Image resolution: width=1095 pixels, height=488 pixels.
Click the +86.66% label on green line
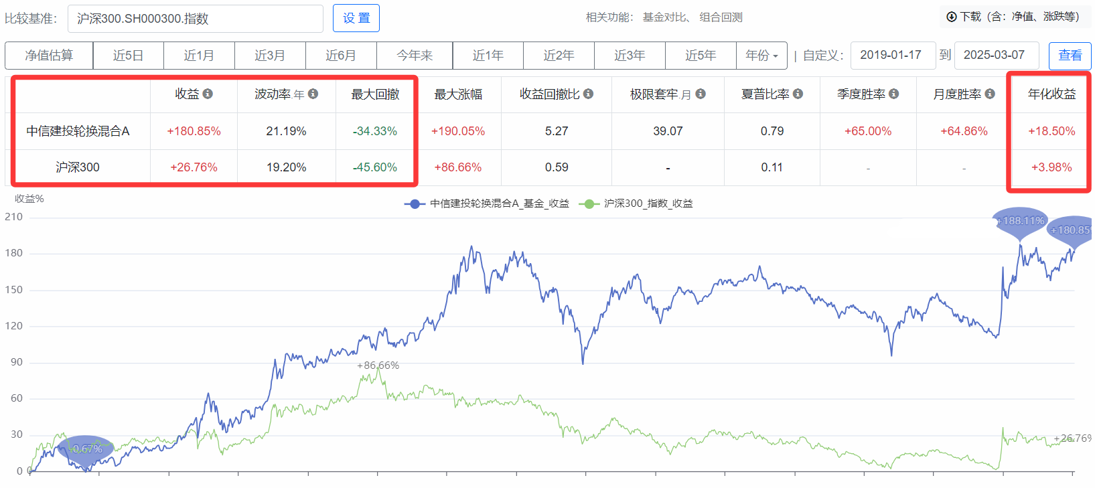tap(378, 365)
